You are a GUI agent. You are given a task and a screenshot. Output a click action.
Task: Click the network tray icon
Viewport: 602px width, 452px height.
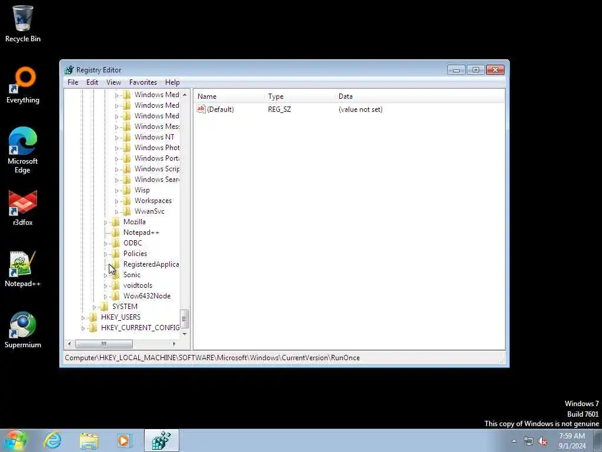coord(529,441)
